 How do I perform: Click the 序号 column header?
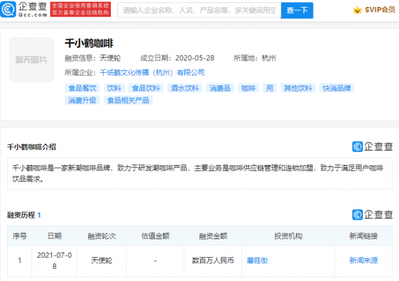(20, 236)
